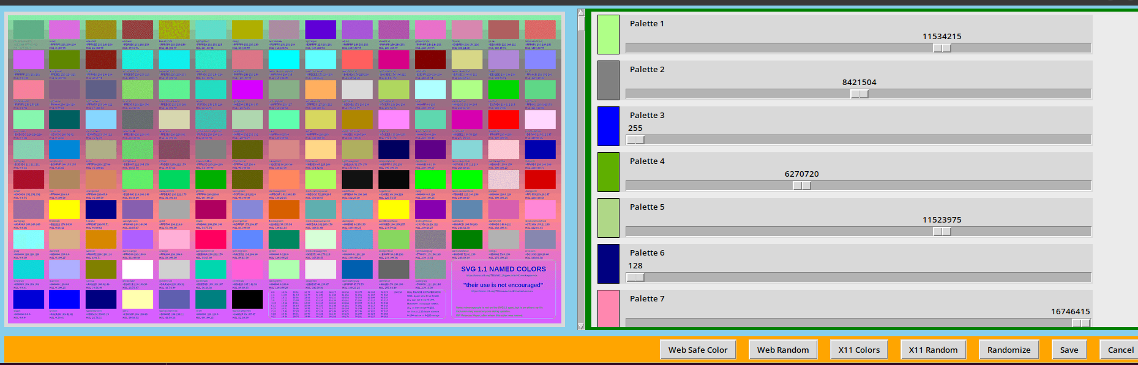This screenshot has height=365, width=1138.
Task: Click the Palette 5 slider handle
Action: pos(941,232)
